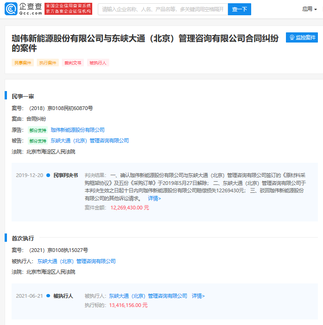323x325 pixels.
Task: Open 被执行人 company link under 首次执行
Action: (x=76, y=261)
